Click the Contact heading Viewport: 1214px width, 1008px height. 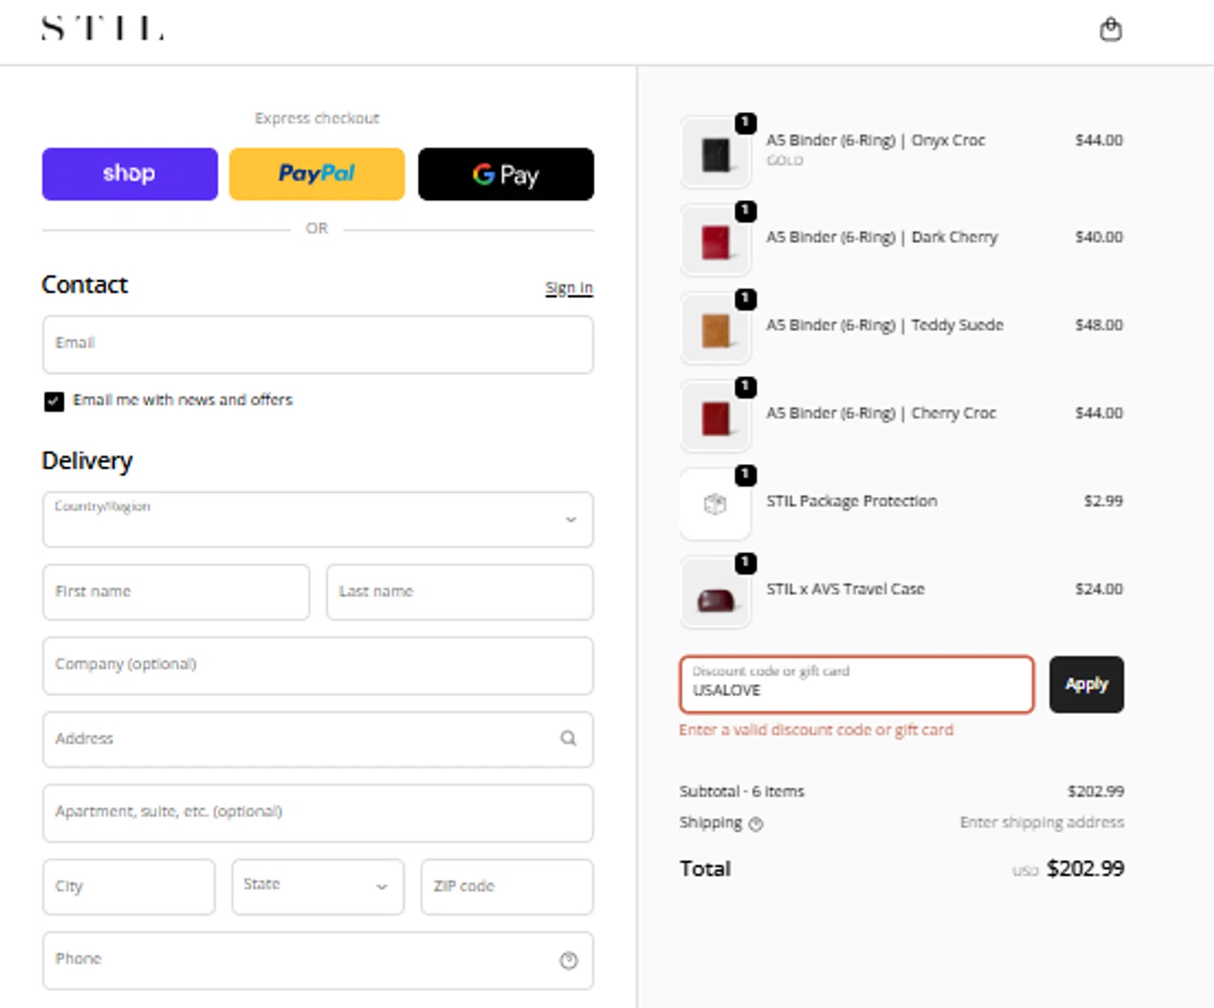click(x=84, y=285)
